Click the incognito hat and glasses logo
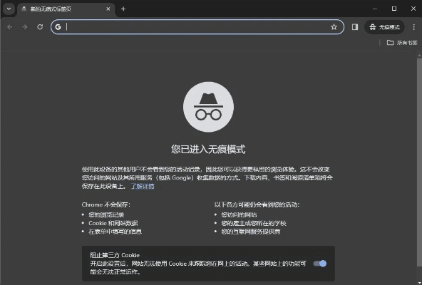 coord(208,107)
